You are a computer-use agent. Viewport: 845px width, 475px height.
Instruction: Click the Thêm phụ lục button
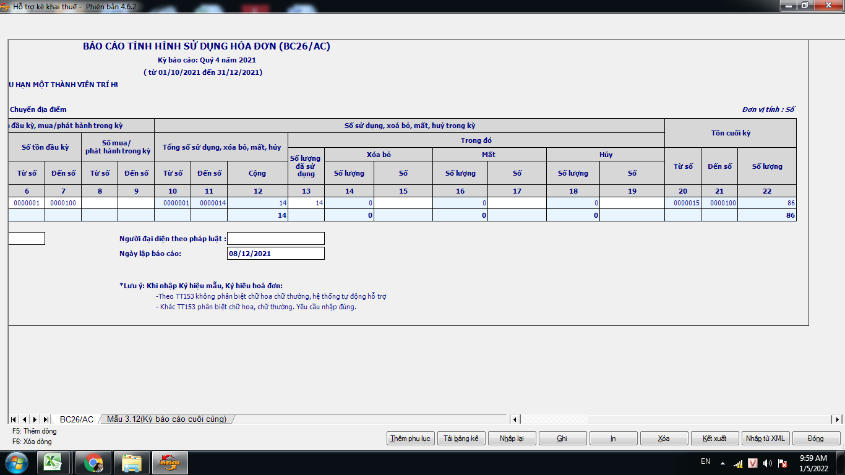(x=410, y=439)
